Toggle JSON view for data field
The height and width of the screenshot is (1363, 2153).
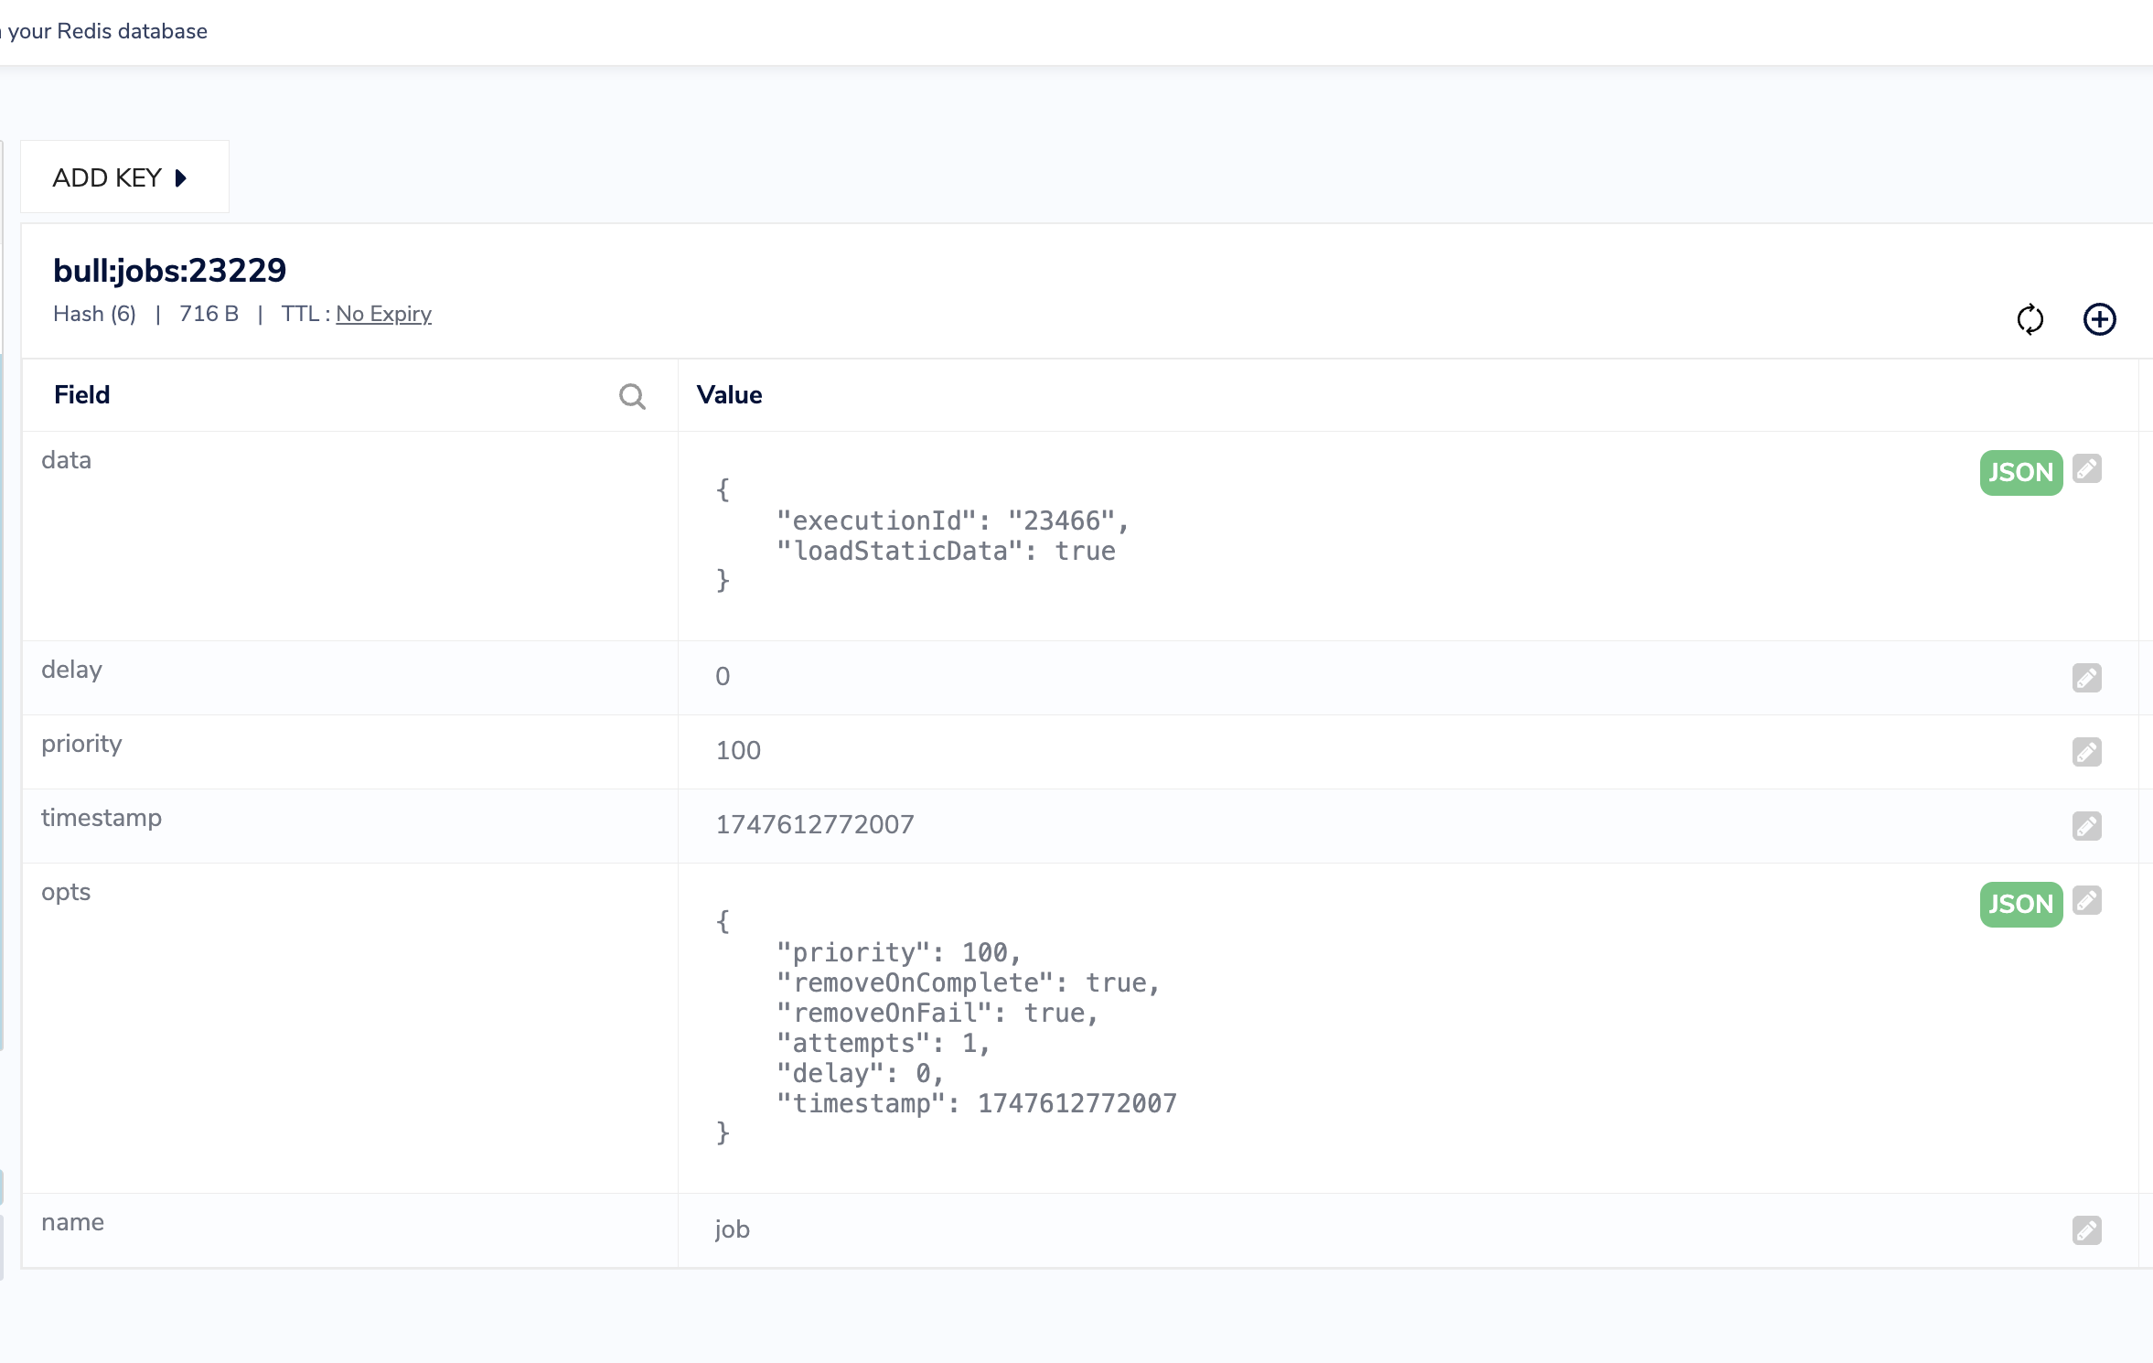click(x=2021, y=473)
